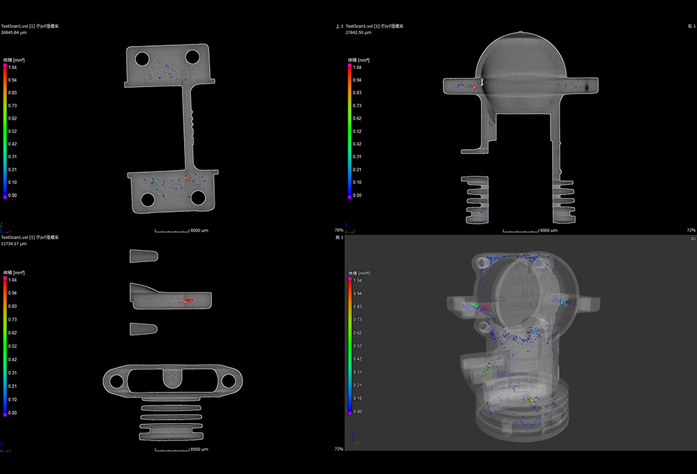
Task: Select the red crosshair marker in the 12734.17 µm view
Action: click(x=185, y=301)
